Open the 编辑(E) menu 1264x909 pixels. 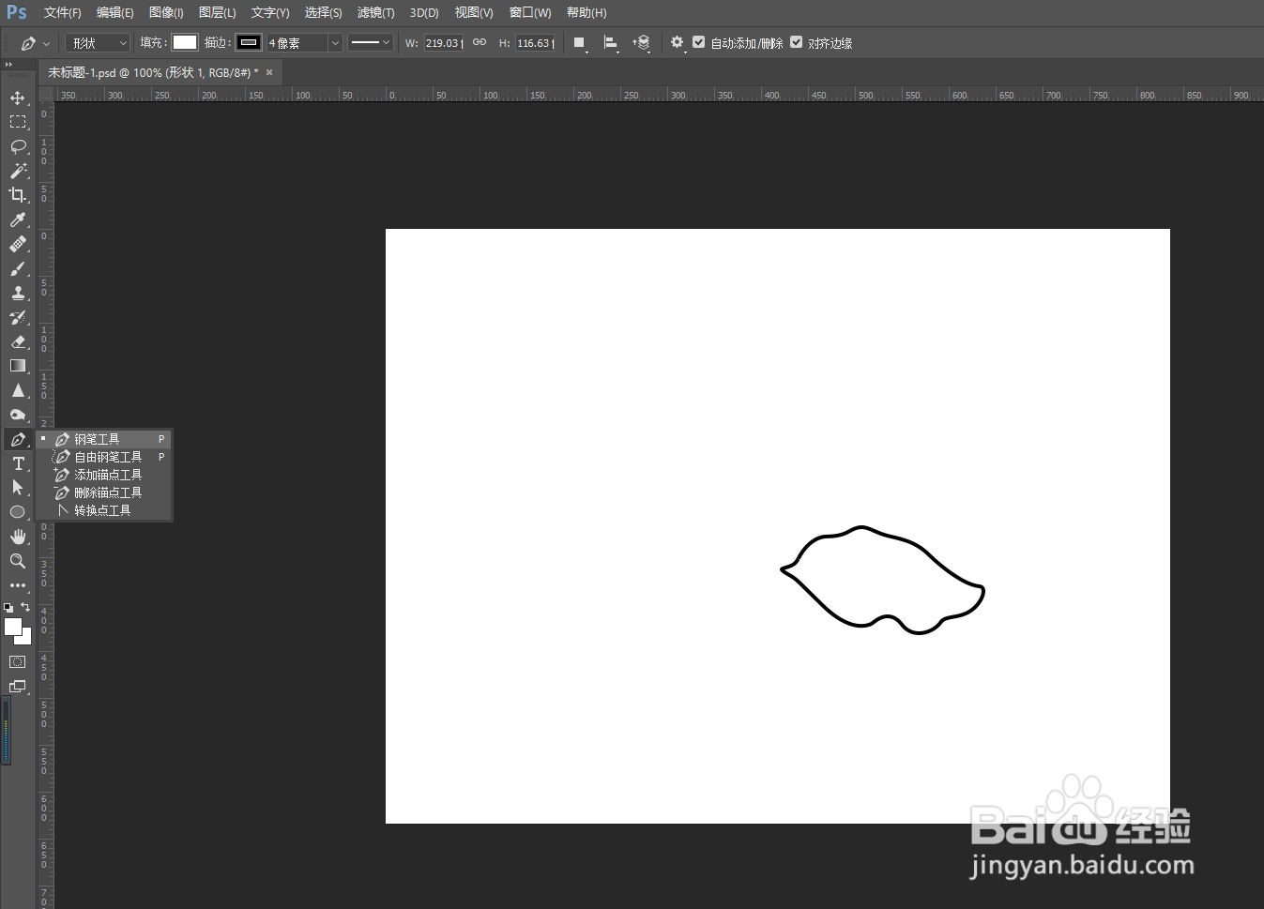pyautogui.click(x=114, y=13)
